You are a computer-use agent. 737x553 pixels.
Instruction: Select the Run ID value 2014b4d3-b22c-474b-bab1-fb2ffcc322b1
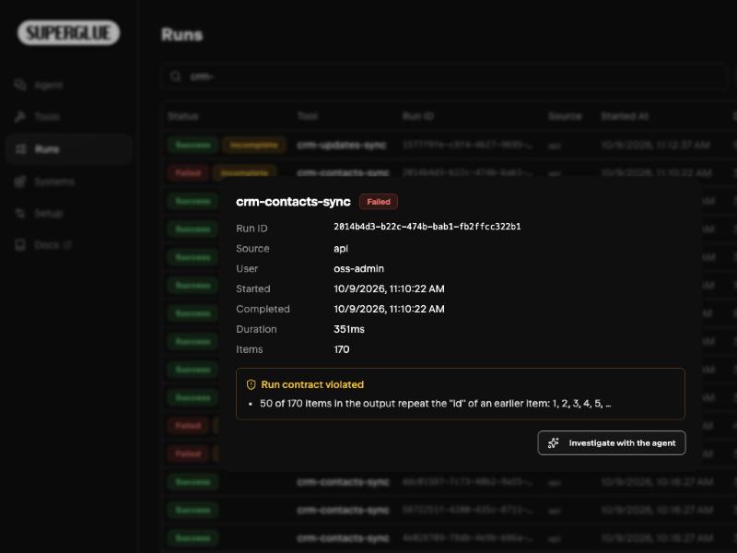point(427,227)
